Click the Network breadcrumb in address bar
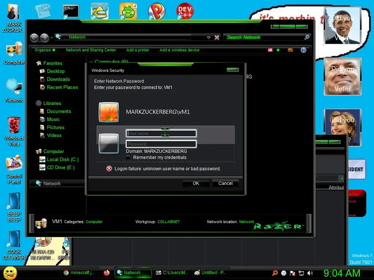 tap(77, 37)
